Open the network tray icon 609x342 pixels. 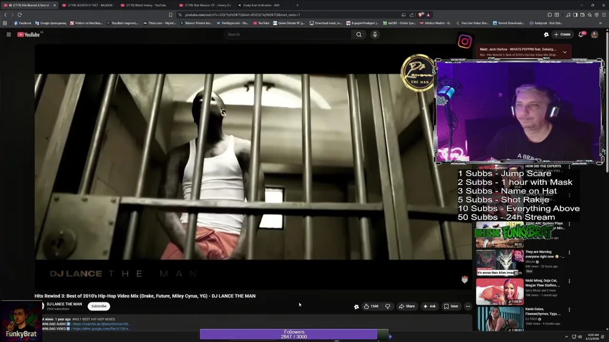click(x=573, y=337)
